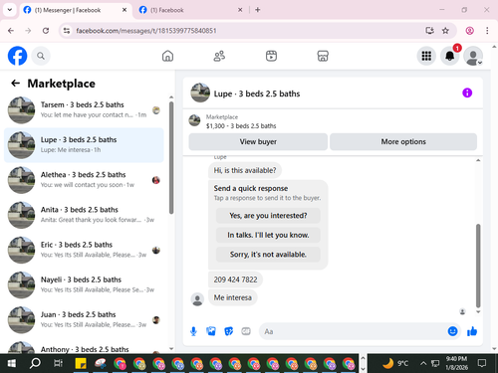Screen dimensions: 498x373
Task: Record a voice clip with microphone
Action: tap(193, 331)
